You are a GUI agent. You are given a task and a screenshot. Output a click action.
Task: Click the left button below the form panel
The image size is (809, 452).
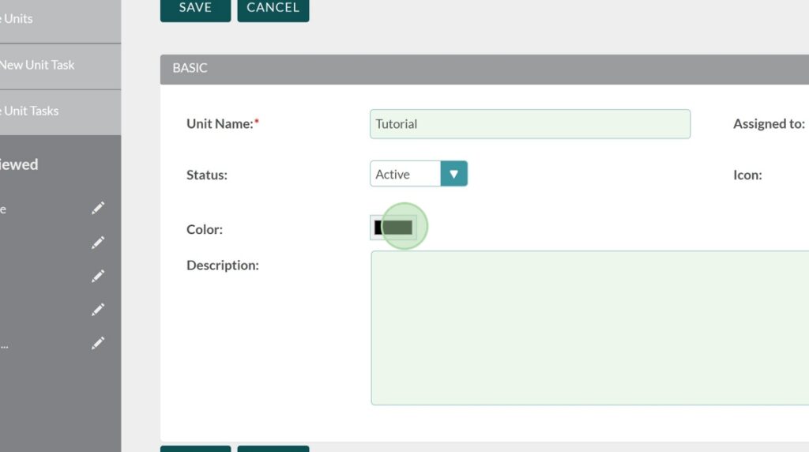195,449
